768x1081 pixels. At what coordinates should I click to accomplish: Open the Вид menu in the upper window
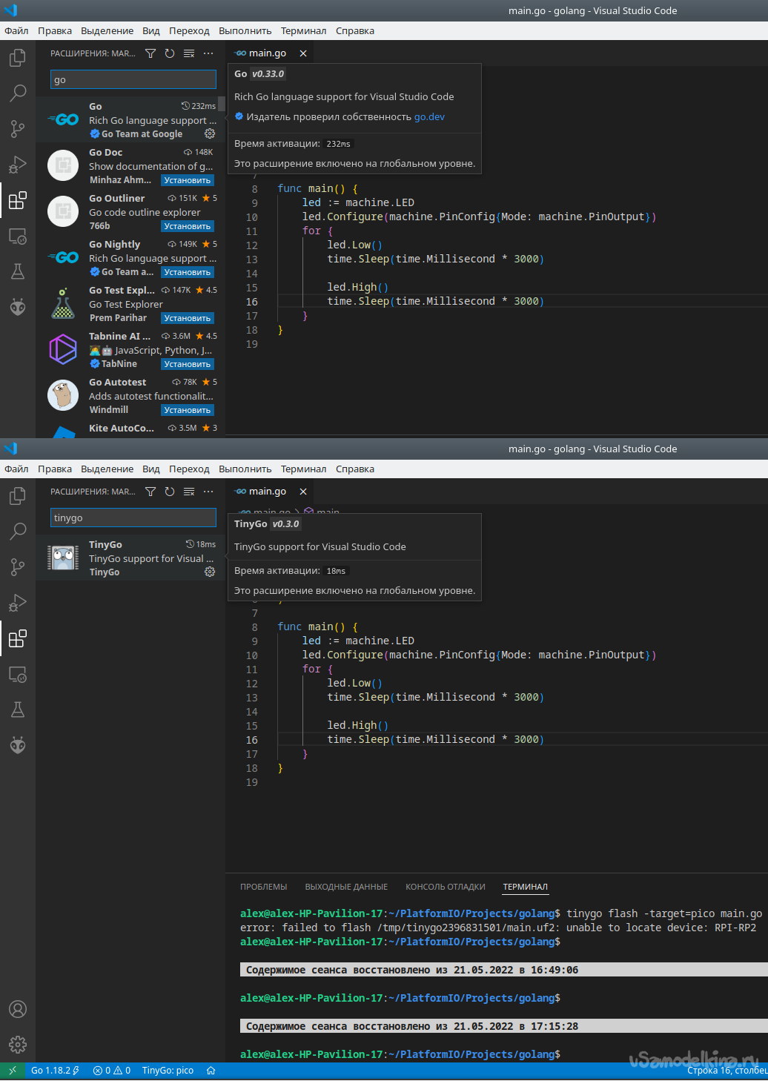click(x=151, y=31)
